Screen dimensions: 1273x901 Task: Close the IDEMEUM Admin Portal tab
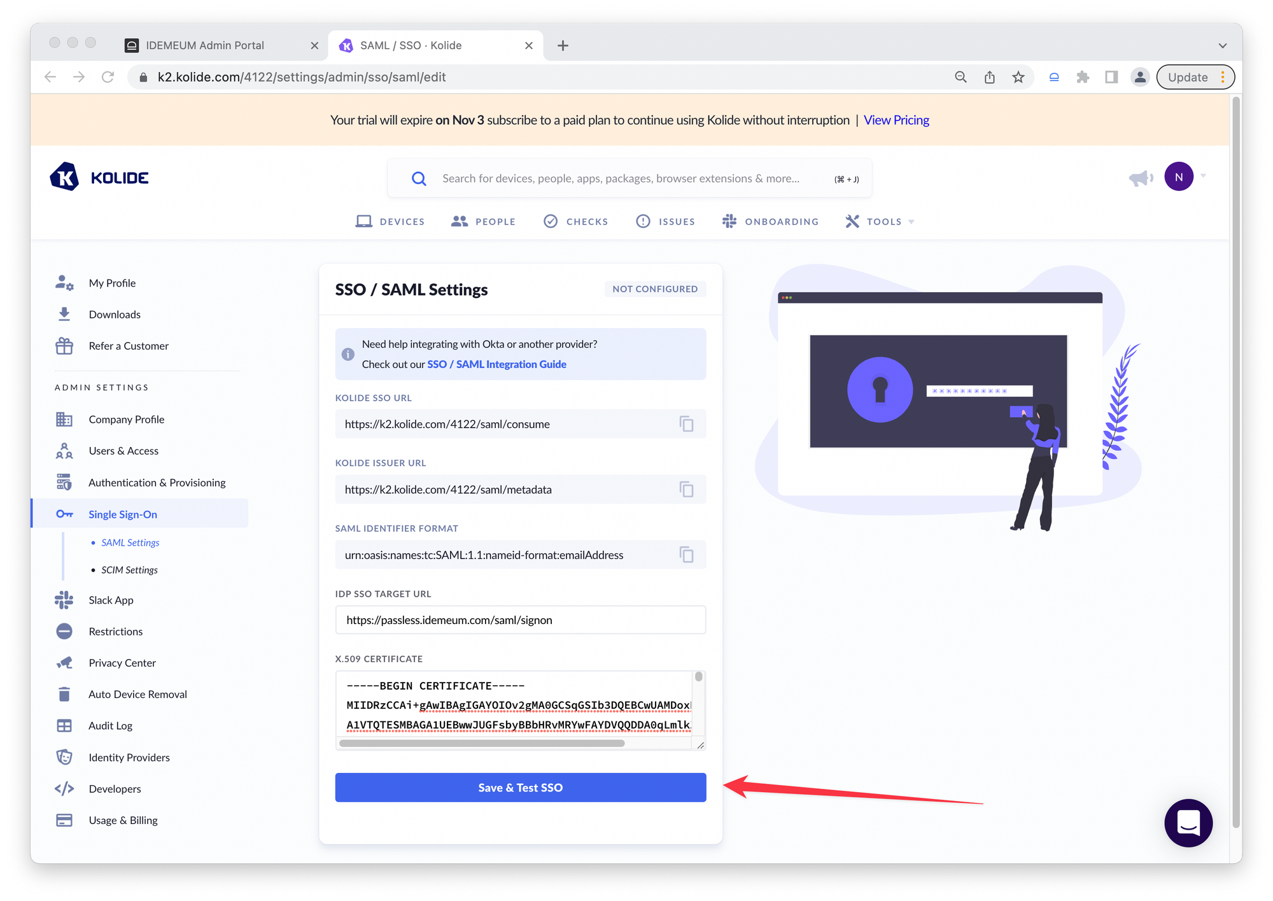[314, 45]
